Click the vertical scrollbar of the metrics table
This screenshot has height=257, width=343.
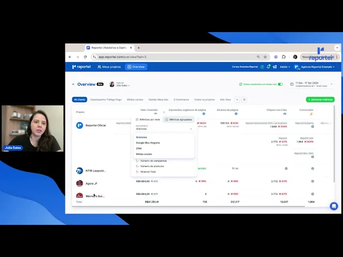coord(334,144)
